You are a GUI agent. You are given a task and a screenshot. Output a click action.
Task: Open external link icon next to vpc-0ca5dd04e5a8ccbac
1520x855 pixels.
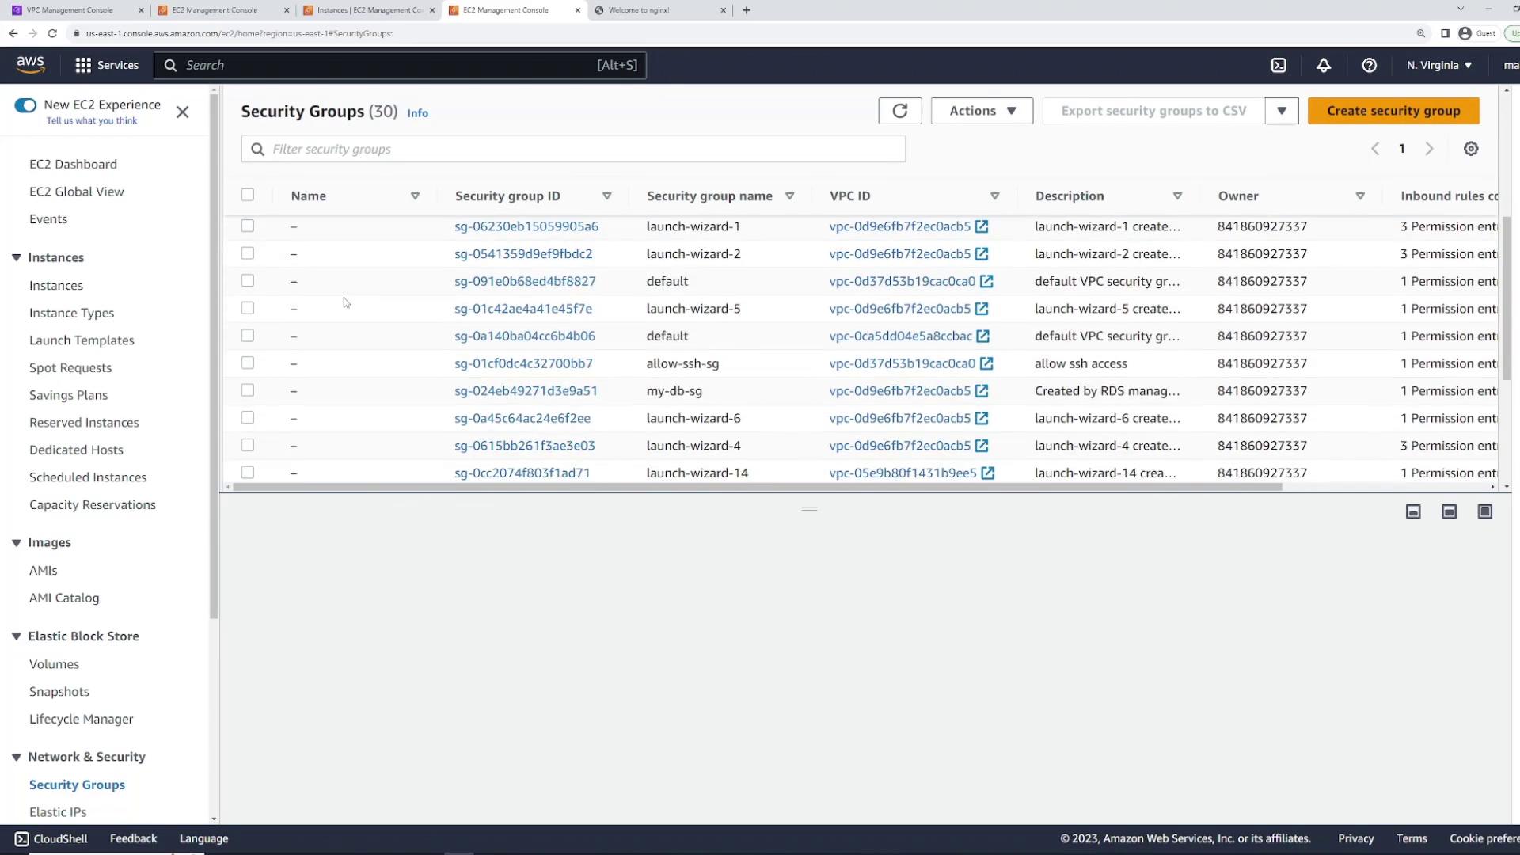point(982,336)
